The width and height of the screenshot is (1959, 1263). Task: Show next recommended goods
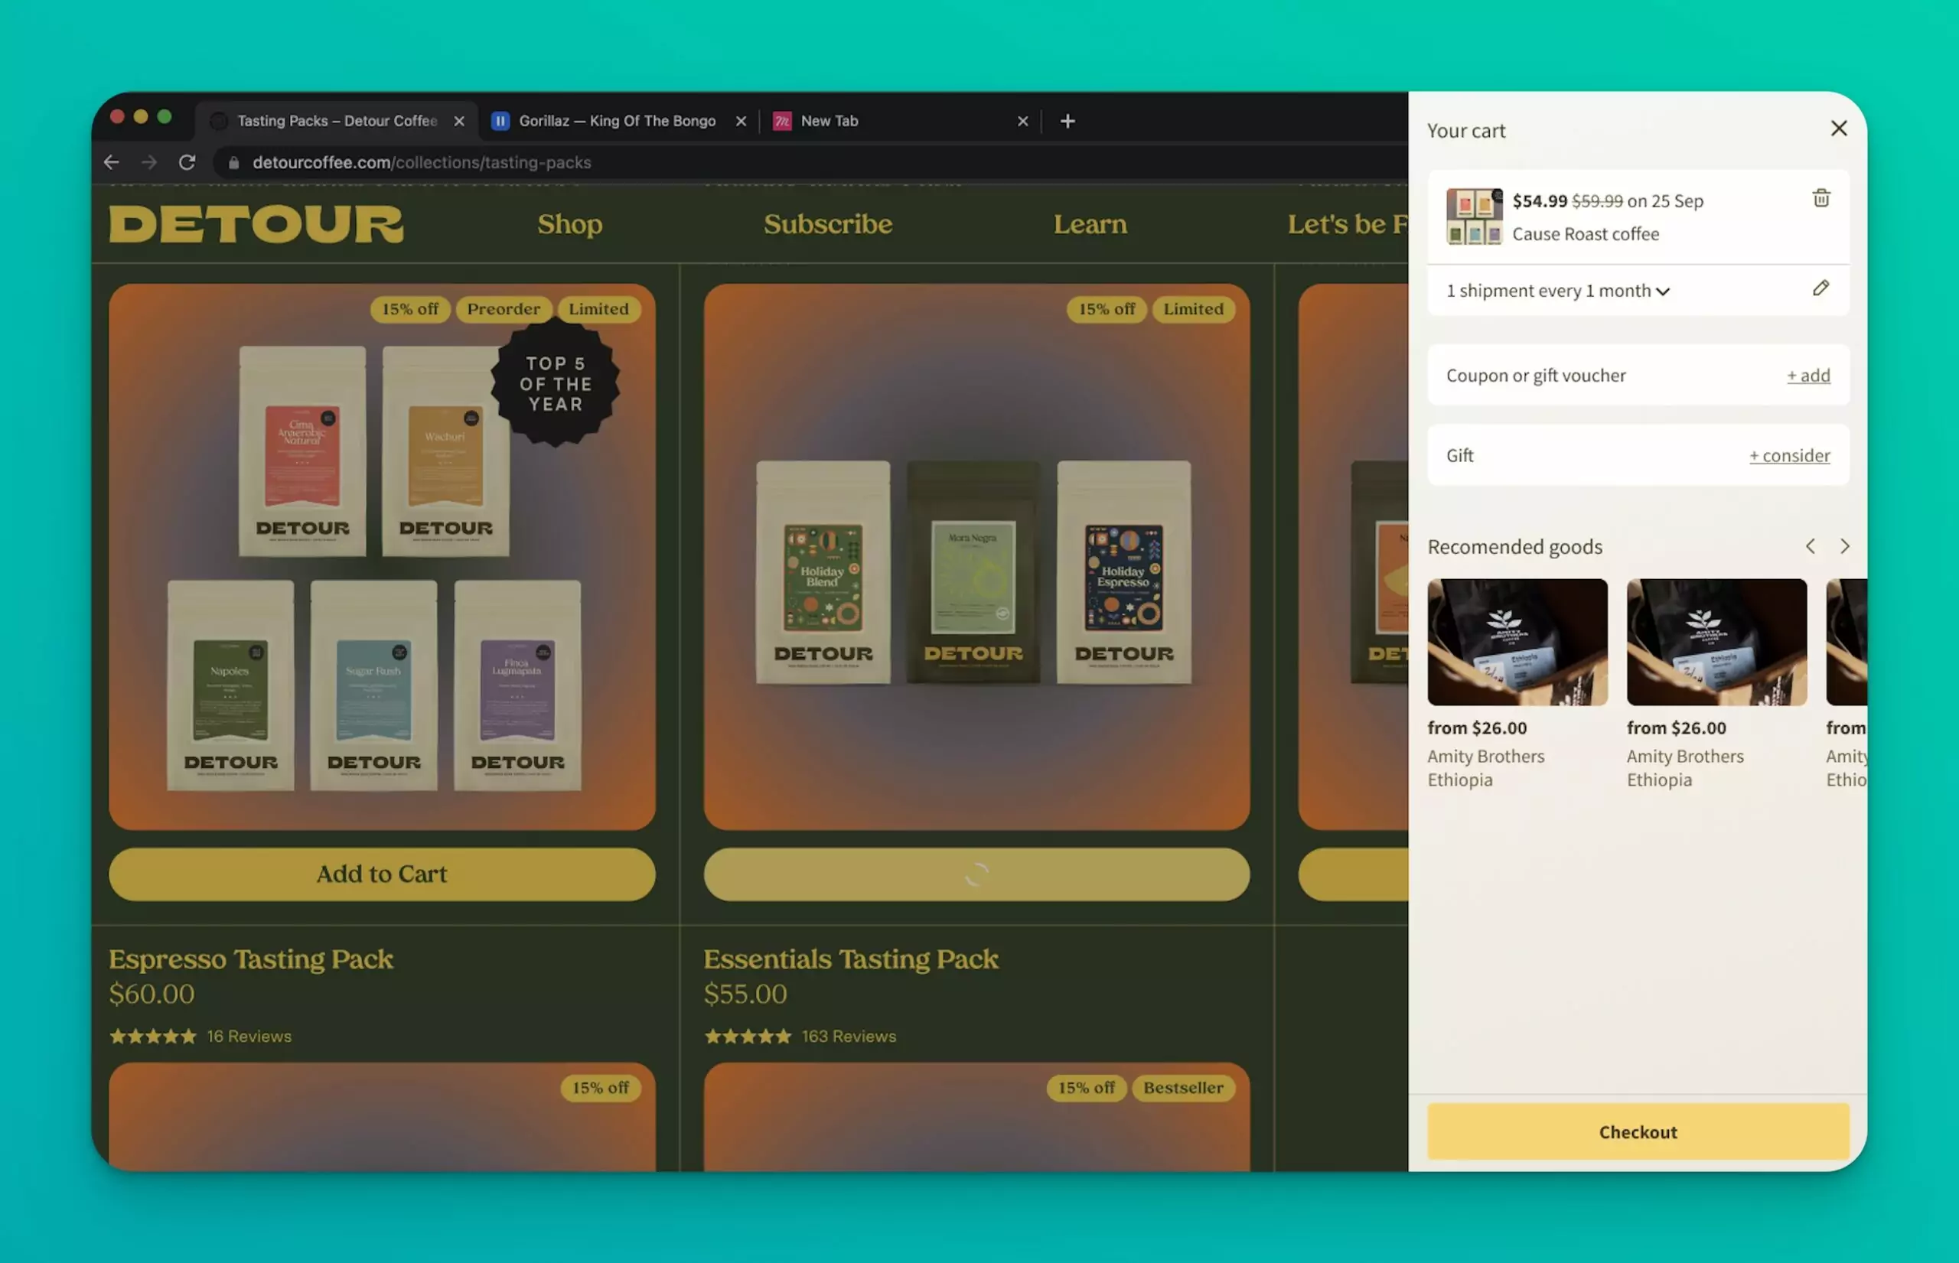point(1843,546)
